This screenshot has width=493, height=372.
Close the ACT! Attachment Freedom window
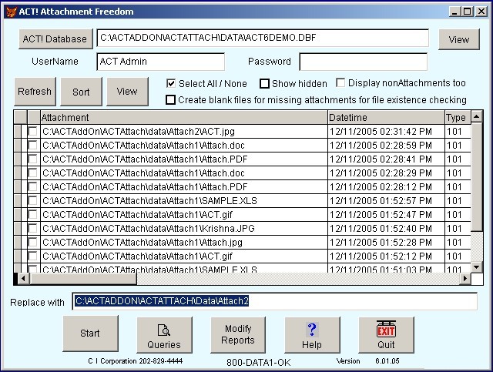pyautogui.click(x=481, y=12)
